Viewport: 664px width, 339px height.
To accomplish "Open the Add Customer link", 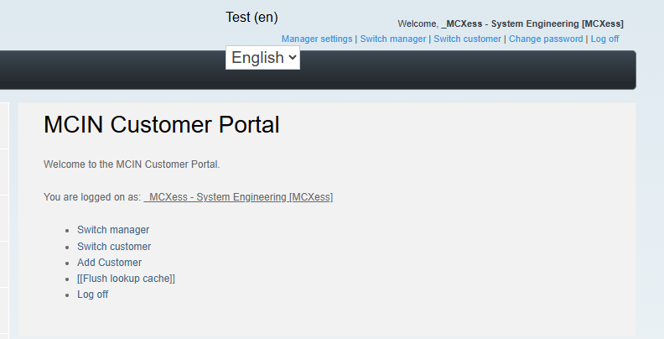I will click(x=109, y=263).
